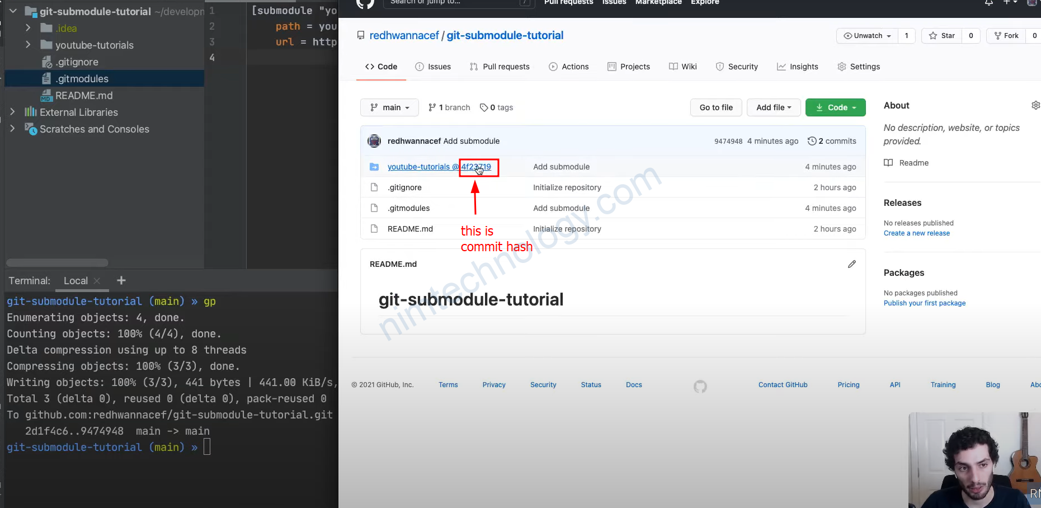Fork the git-submodule-tutorial repository

(x=1006, y=36)
